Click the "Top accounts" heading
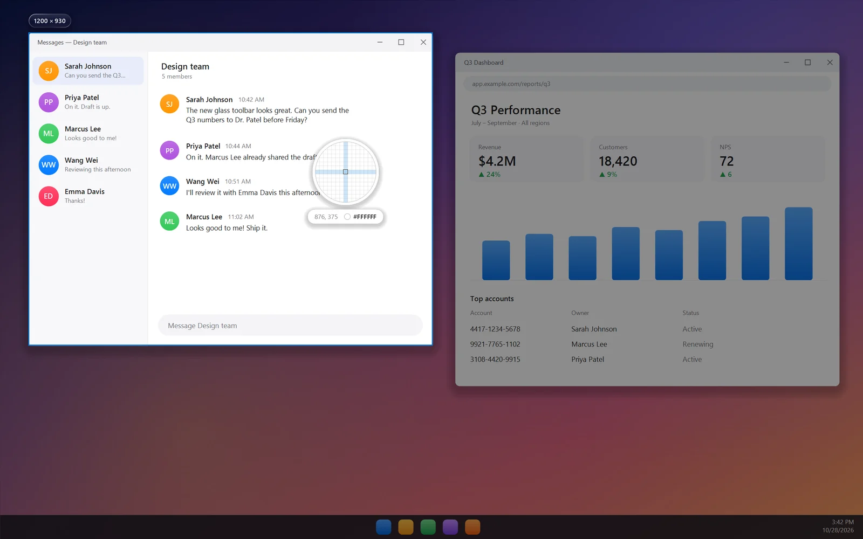 pyautogui.click(x=492, y=299)
